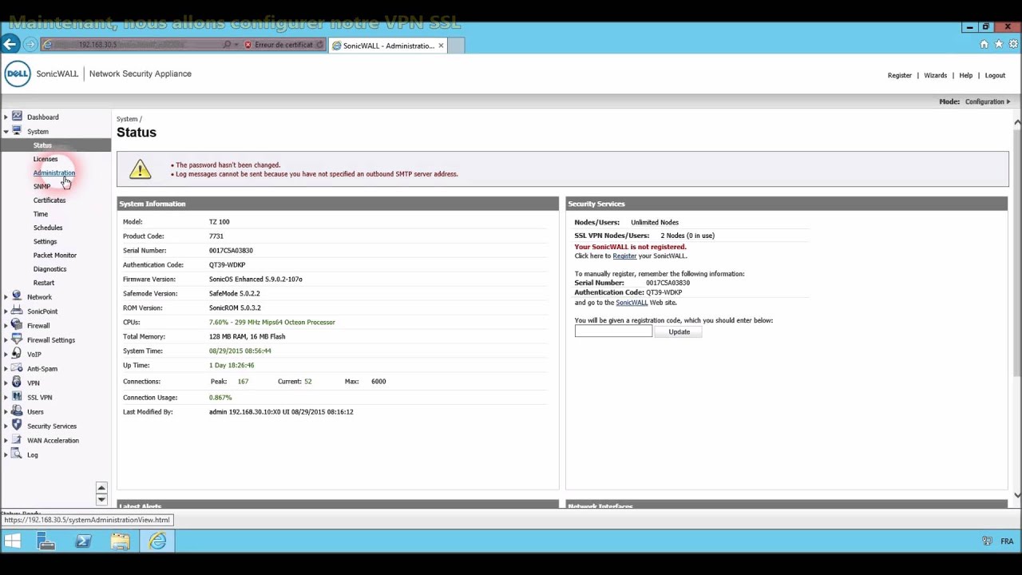Screen dimensions: 1022x575
Task: Open the browser Tools gear icon
Action: coord(1012,45)
